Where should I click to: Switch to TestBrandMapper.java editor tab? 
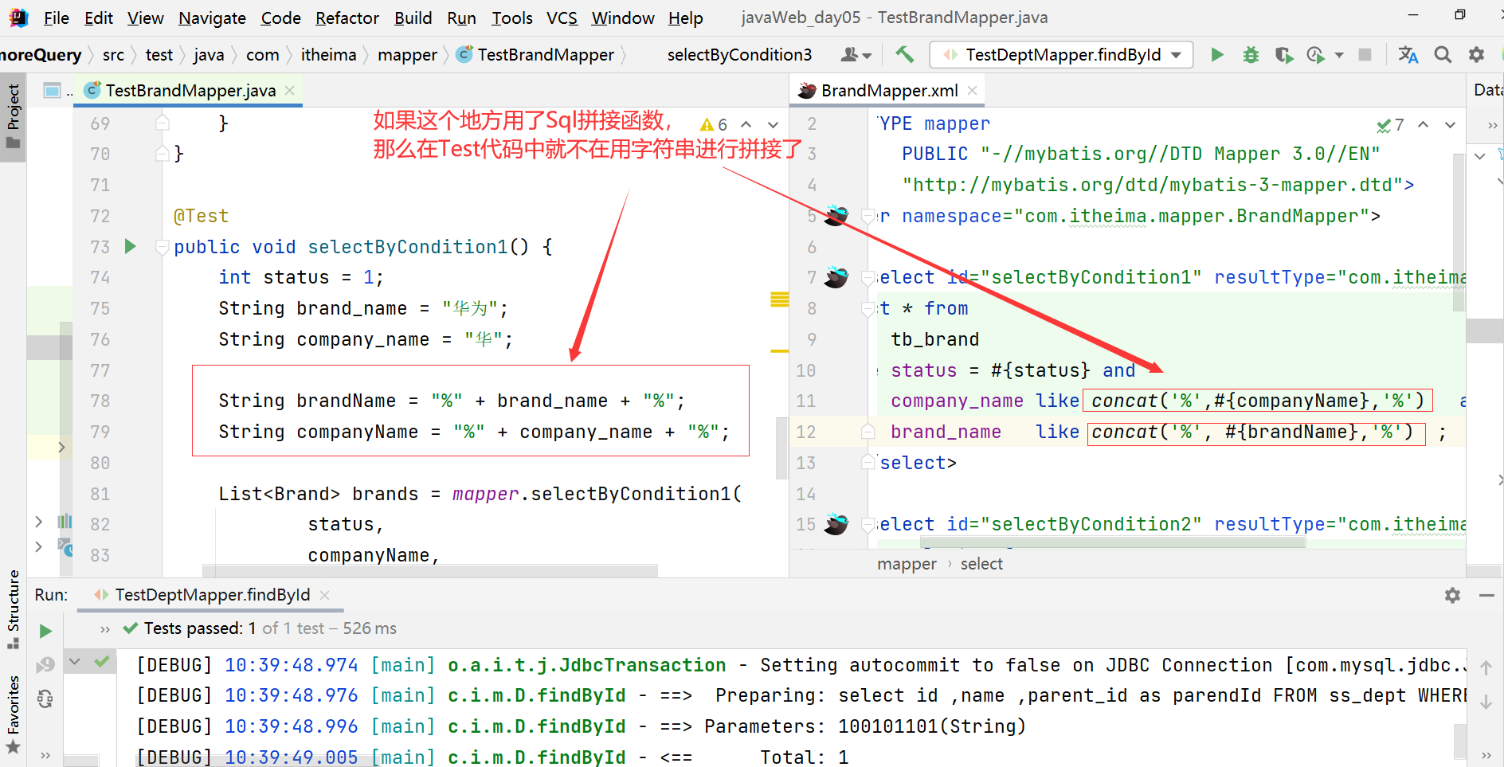(x=190, y=91)
